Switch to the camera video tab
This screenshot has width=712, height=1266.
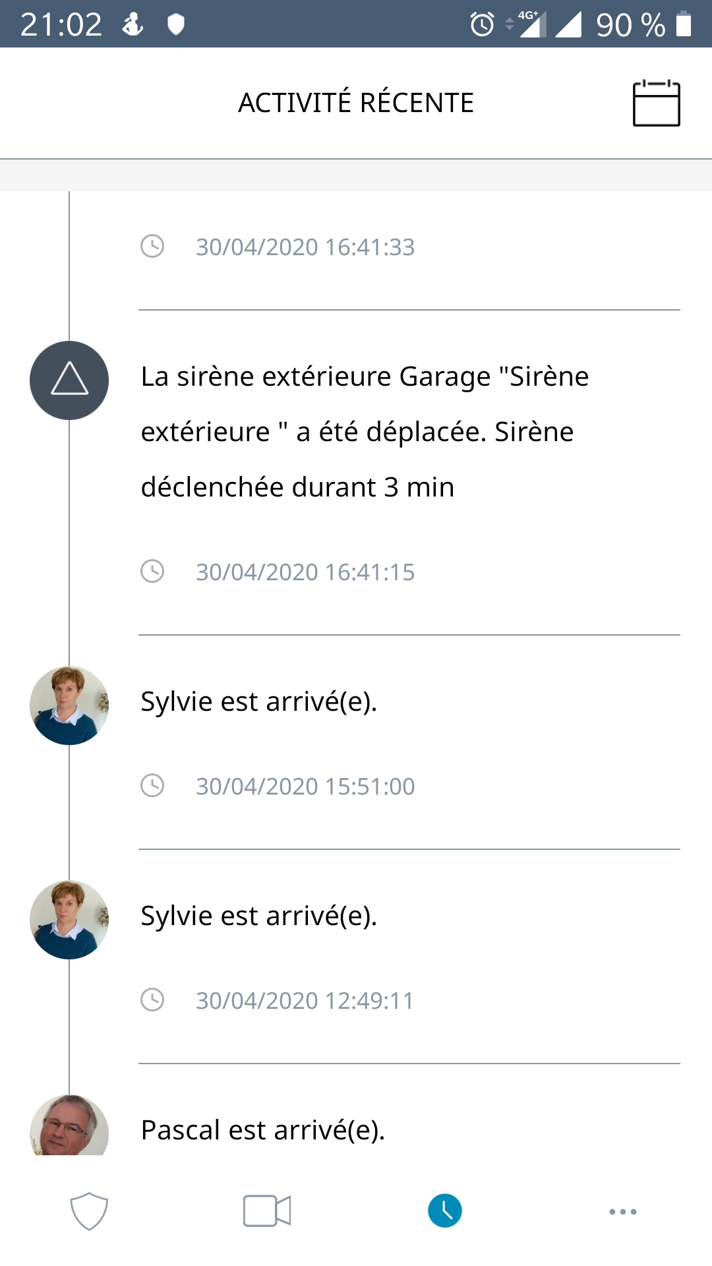click(267, 1211)
